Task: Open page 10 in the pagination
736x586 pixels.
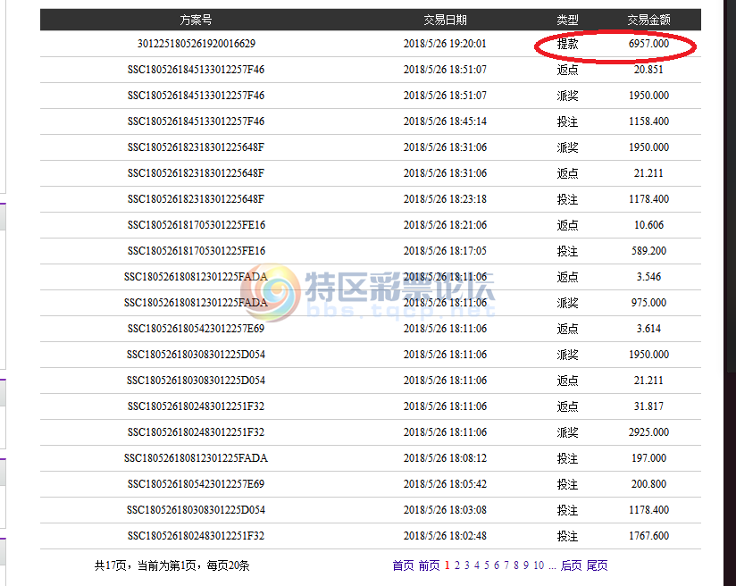Action: [539, 565]
